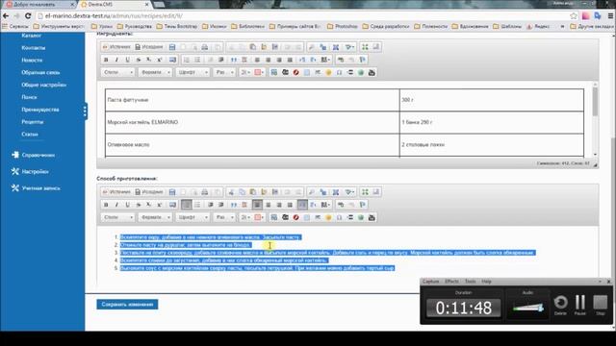Maximize the Ingredients editor
This screenshot has width=616, height=346.
365,47
